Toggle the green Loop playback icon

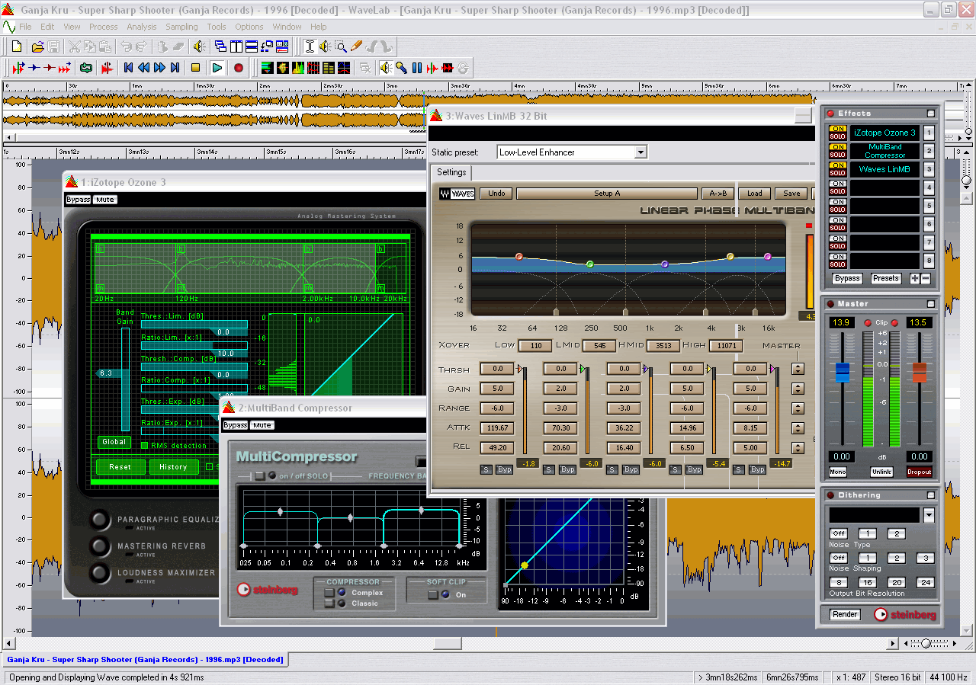click(85, 68)
